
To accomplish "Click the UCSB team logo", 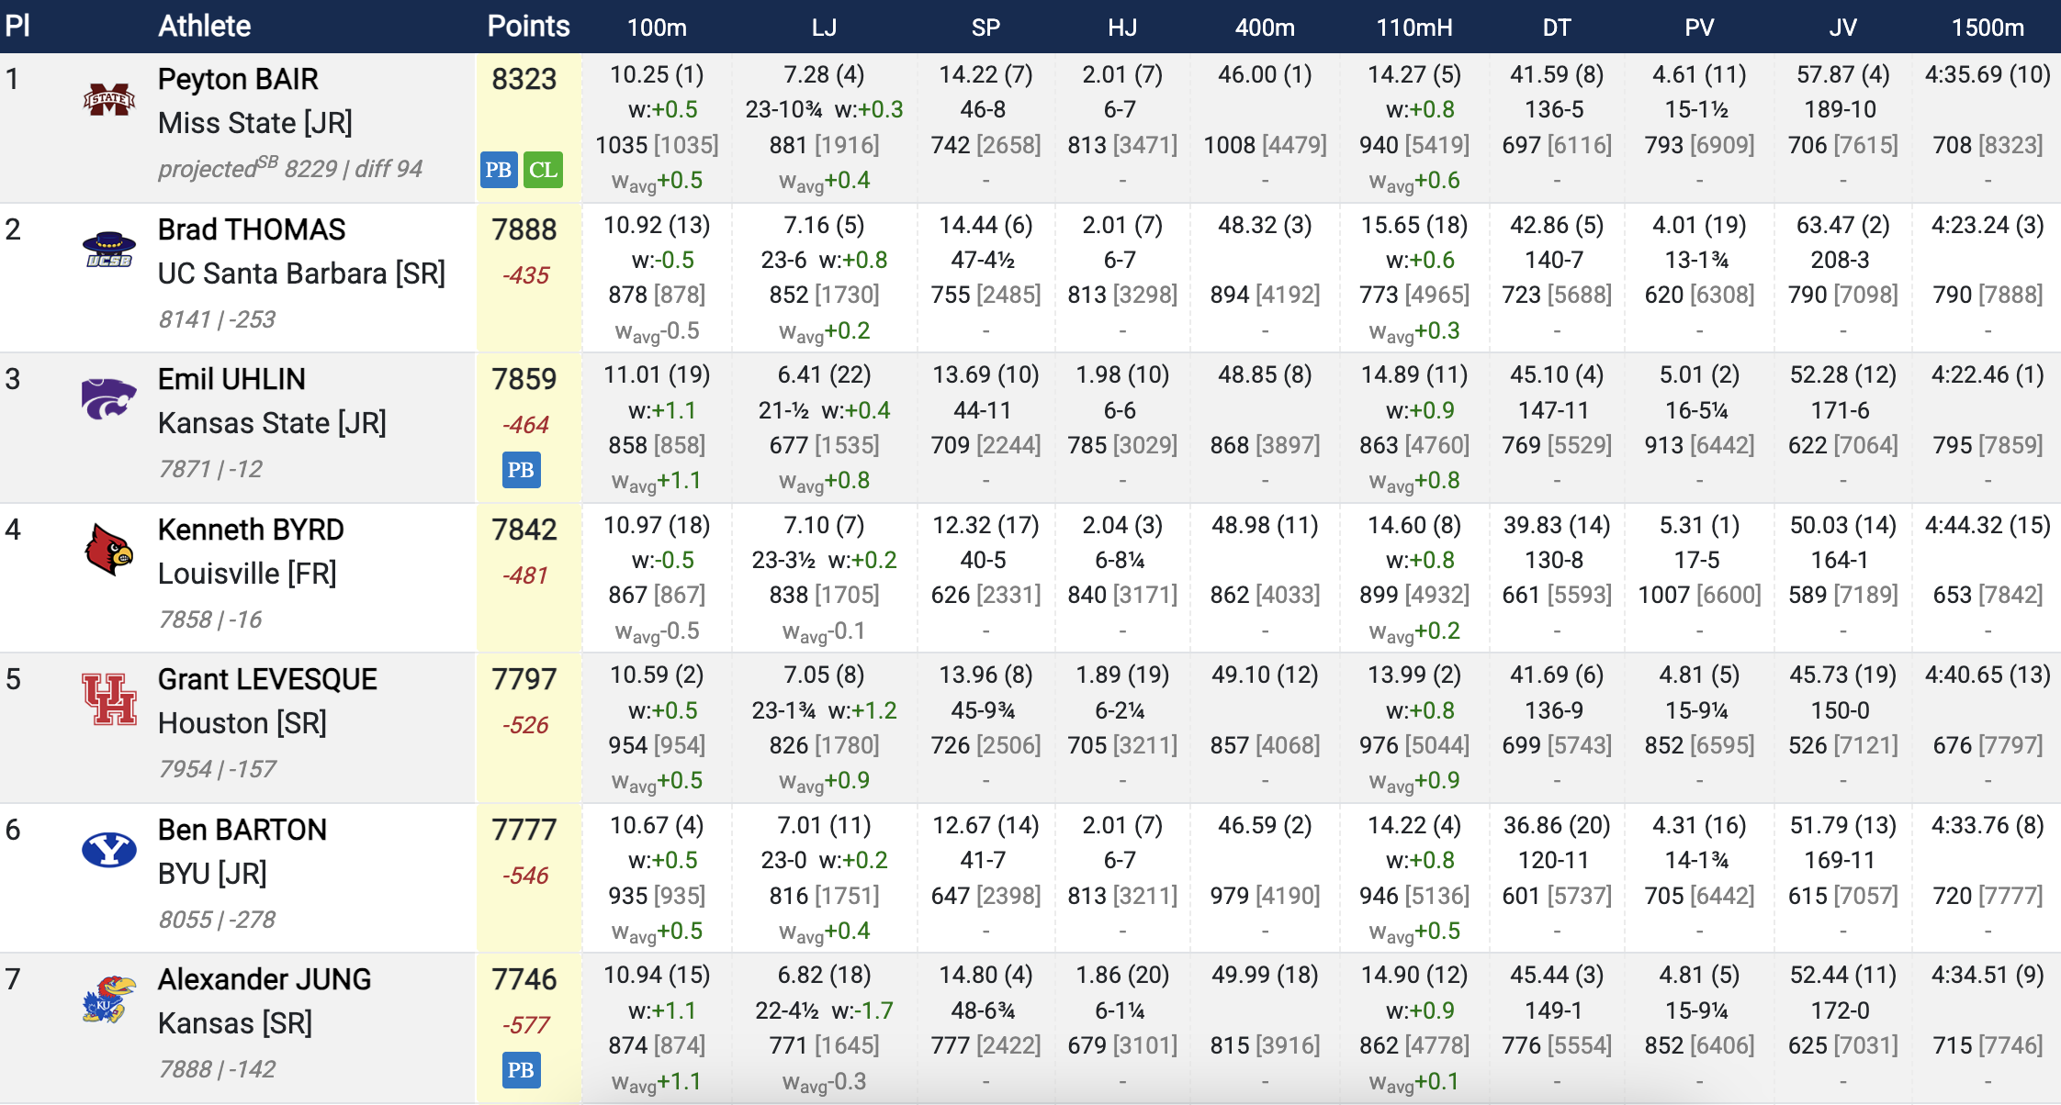I will coord(108,250).
